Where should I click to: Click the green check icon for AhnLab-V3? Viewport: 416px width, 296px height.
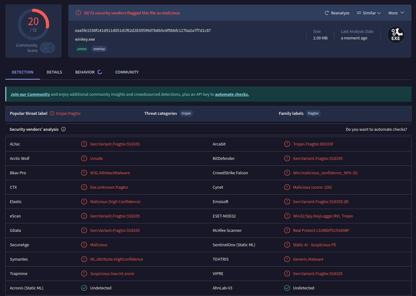(x=287, y=288)
